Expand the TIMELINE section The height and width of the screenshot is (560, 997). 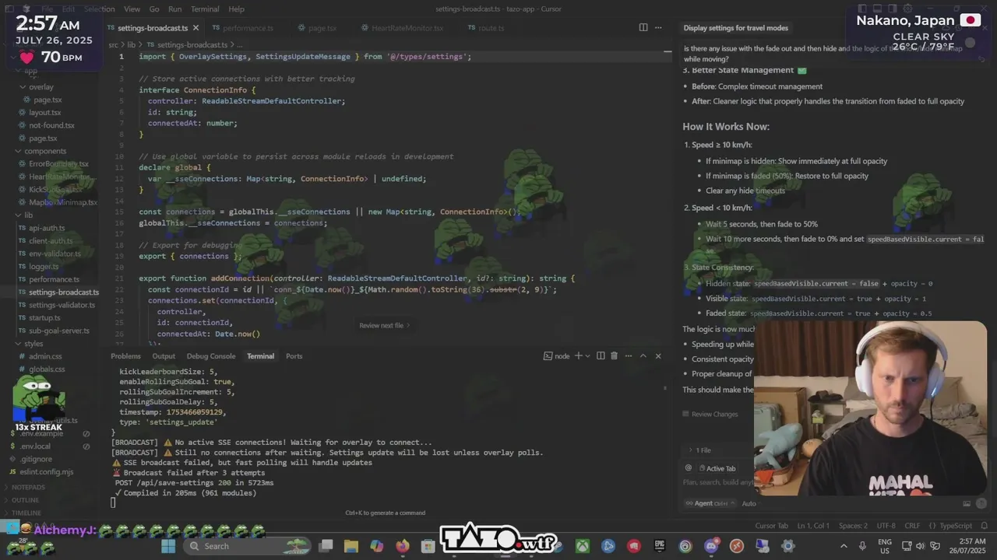pos(26,513)
